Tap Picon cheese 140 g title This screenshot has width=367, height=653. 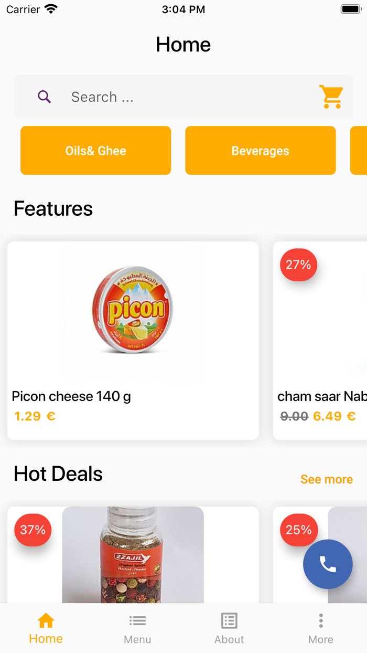tap(71, 396)
